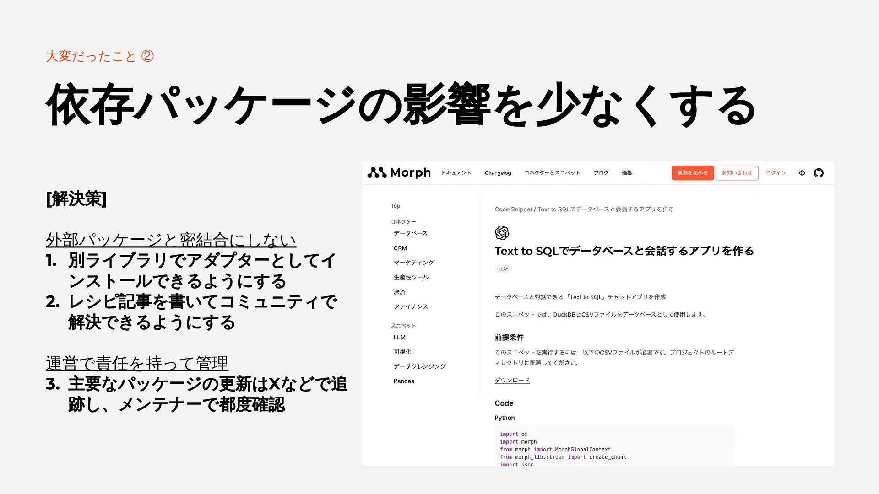
Task: Select Top in the sidebar
Action: 395,206
